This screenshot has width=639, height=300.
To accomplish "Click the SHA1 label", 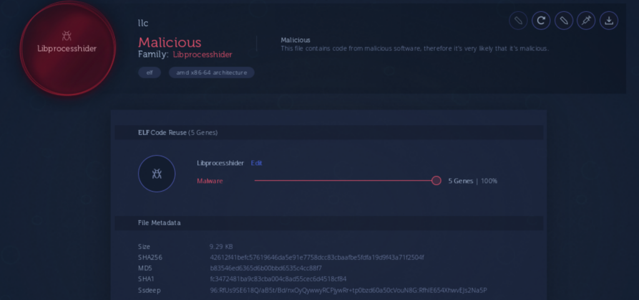I will (x=146, y=279).
